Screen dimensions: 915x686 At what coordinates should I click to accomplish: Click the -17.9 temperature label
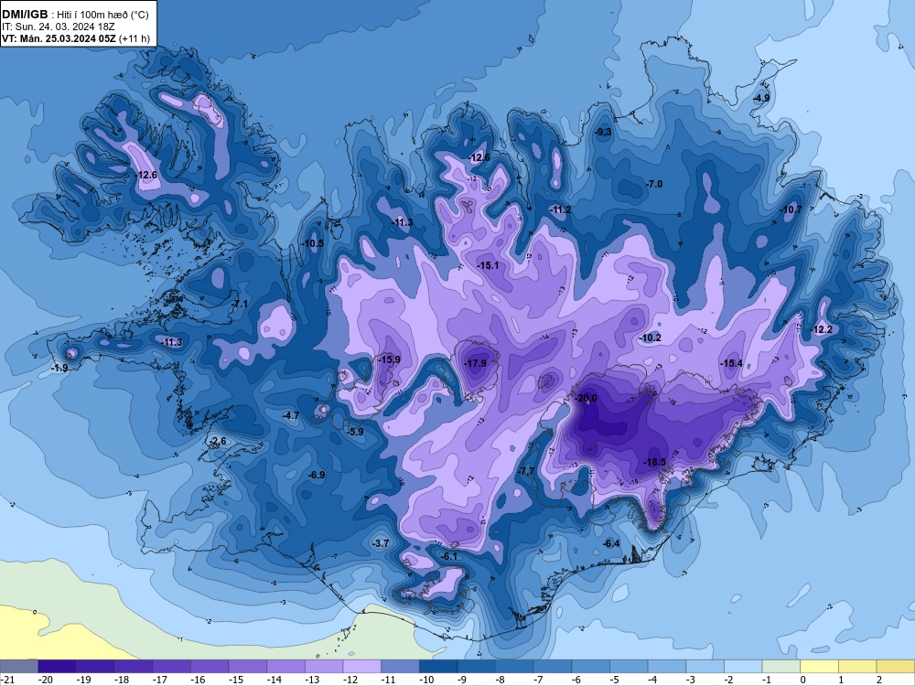[475, 363]
